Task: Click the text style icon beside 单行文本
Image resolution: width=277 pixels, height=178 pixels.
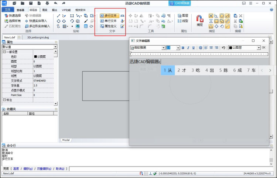Action: 122,21
